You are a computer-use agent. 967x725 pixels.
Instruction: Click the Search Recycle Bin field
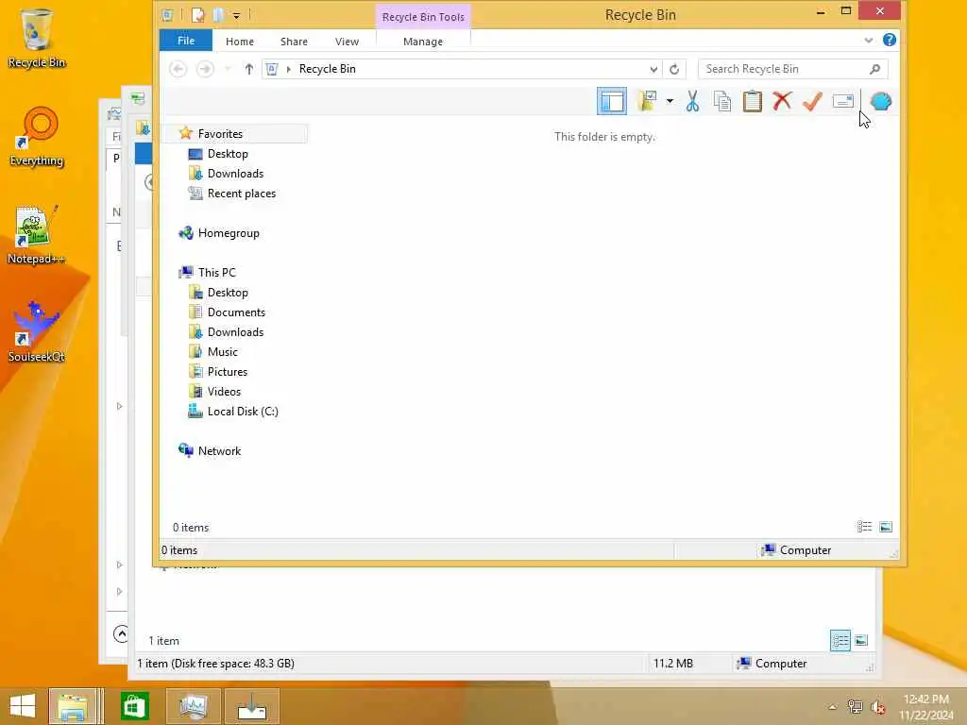792,69
